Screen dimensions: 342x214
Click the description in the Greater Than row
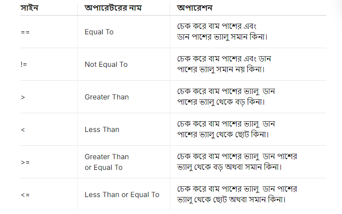[226, 96]
